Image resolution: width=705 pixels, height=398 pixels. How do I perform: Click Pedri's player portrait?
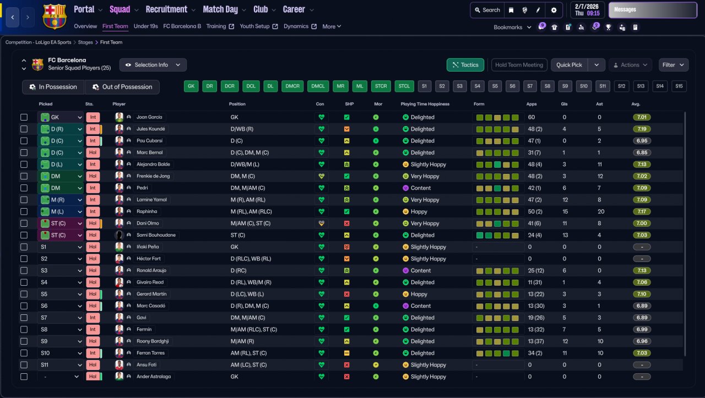pyautogui.click(x=119, y=188)
